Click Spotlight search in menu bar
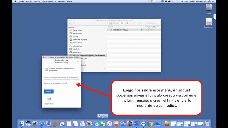The image size is (228, 128). tap(205, 1)
